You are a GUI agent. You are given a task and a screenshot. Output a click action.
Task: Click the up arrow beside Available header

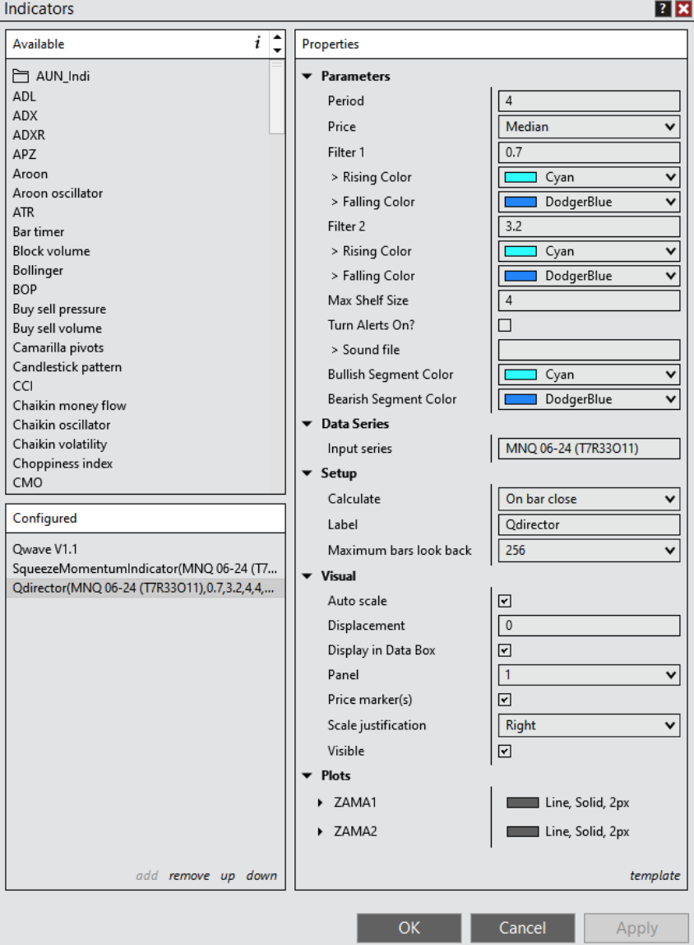pos(277,37)
